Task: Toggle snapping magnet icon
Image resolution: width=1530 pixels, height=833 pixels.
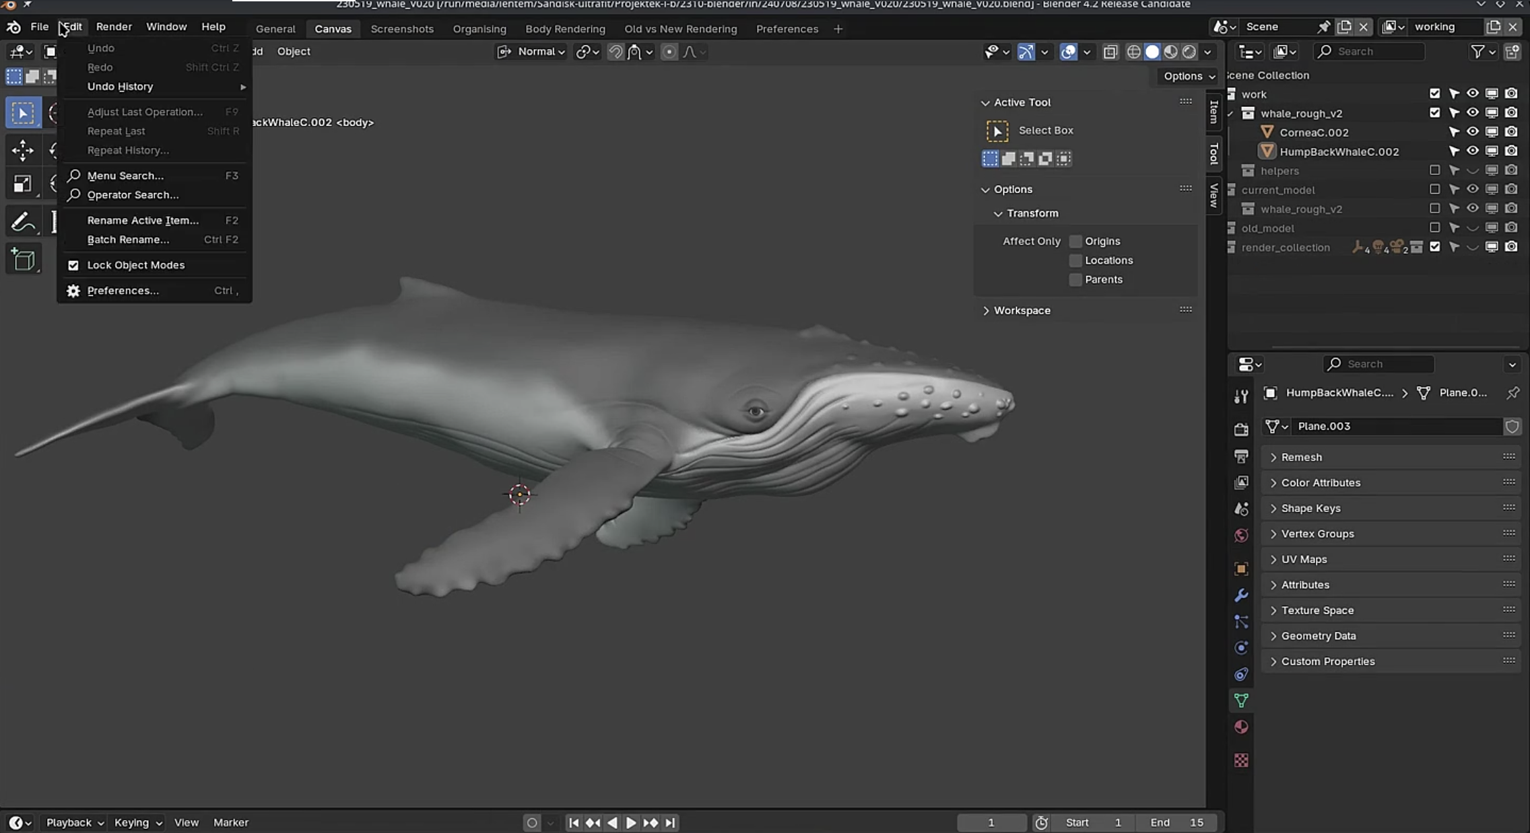Action: click(x=615, y=52)
